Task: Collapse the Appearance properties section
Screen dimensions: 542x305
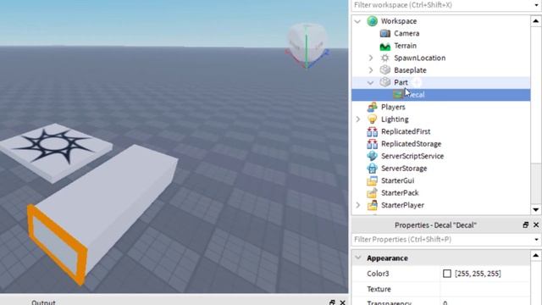Action: point(358,258)
